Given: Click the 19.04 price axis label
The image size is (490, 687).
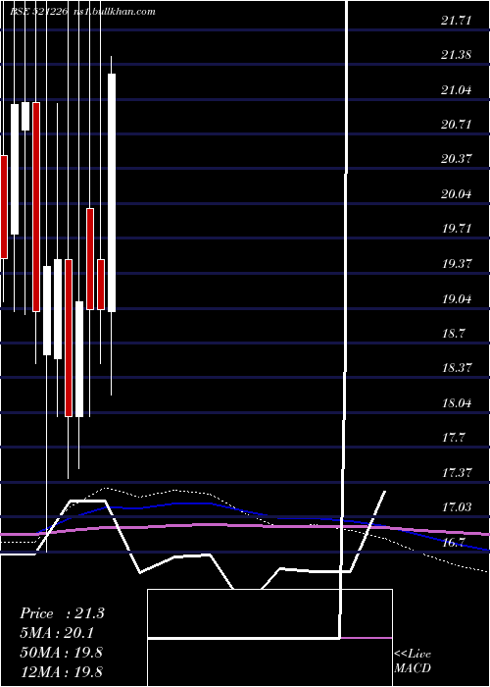Looking at the screenshot, I should 457,298.
